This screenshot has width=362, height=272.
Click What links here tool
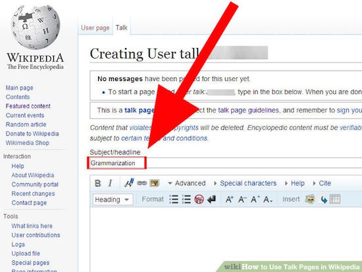point(32,226)
